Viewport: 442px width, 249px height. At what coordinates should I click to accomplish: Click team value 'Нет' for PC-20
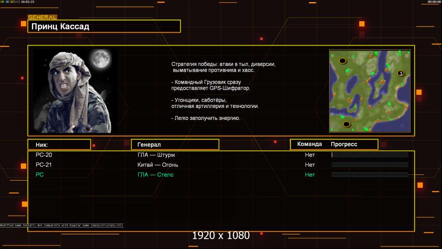(x=310, y=155)
